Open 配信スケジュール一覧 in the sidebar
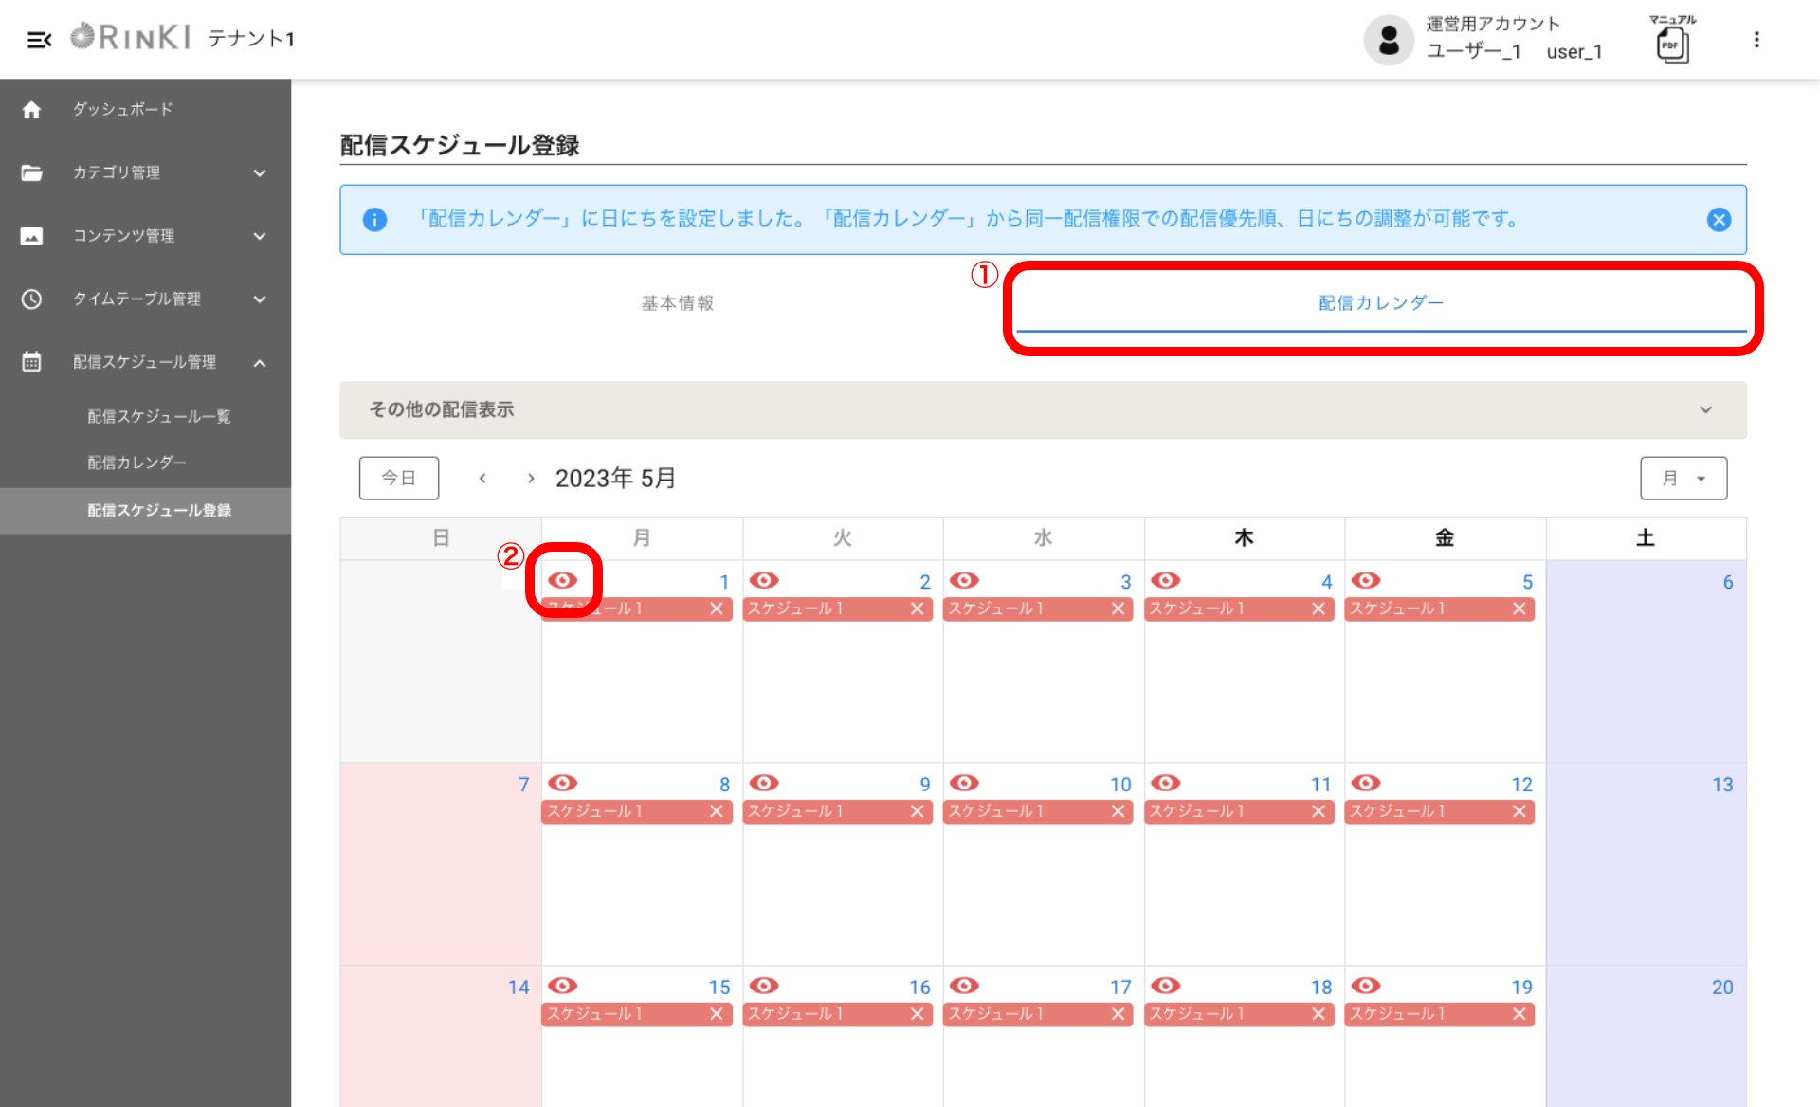Viewport: 1820px width, 1107px height. [x=158, y=417]
